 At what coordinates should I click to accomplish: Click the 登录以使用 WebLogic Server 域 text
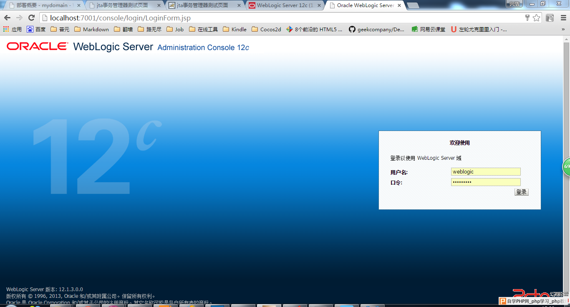(426, 158)
